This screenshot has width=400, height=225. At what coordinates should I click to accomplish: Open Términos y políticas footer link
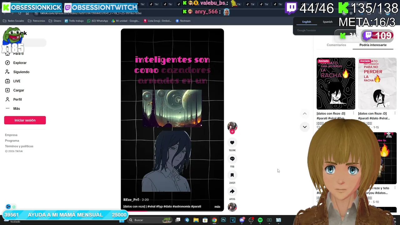19,146
